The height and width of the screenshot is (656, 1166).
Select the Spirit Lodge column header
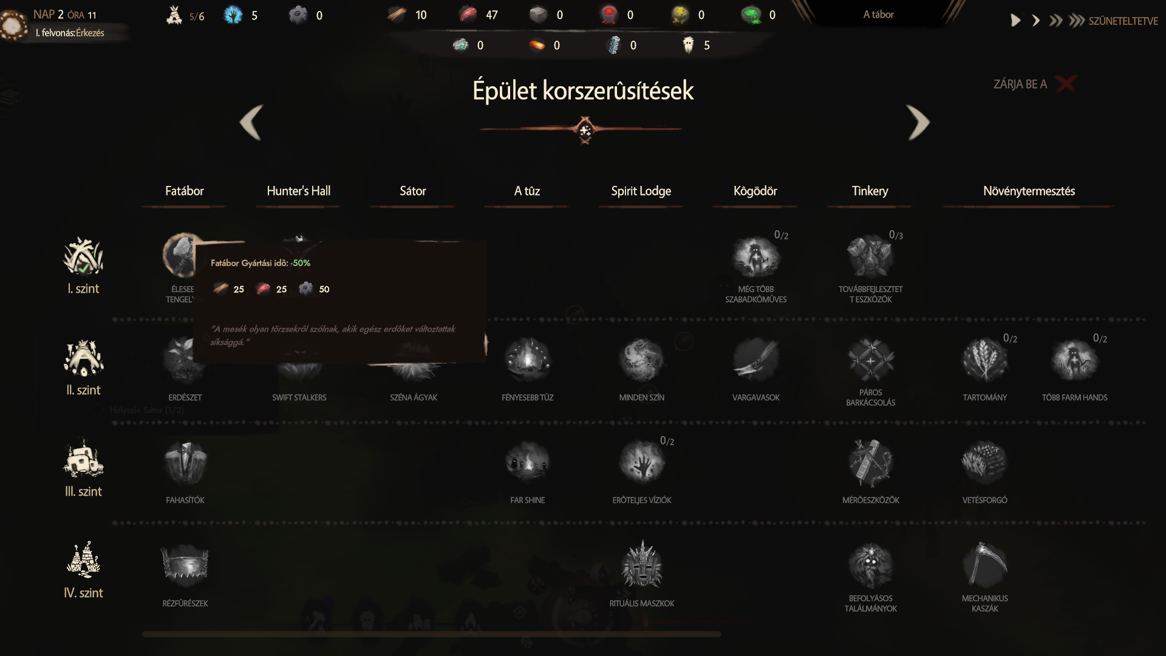click(641, 191)
